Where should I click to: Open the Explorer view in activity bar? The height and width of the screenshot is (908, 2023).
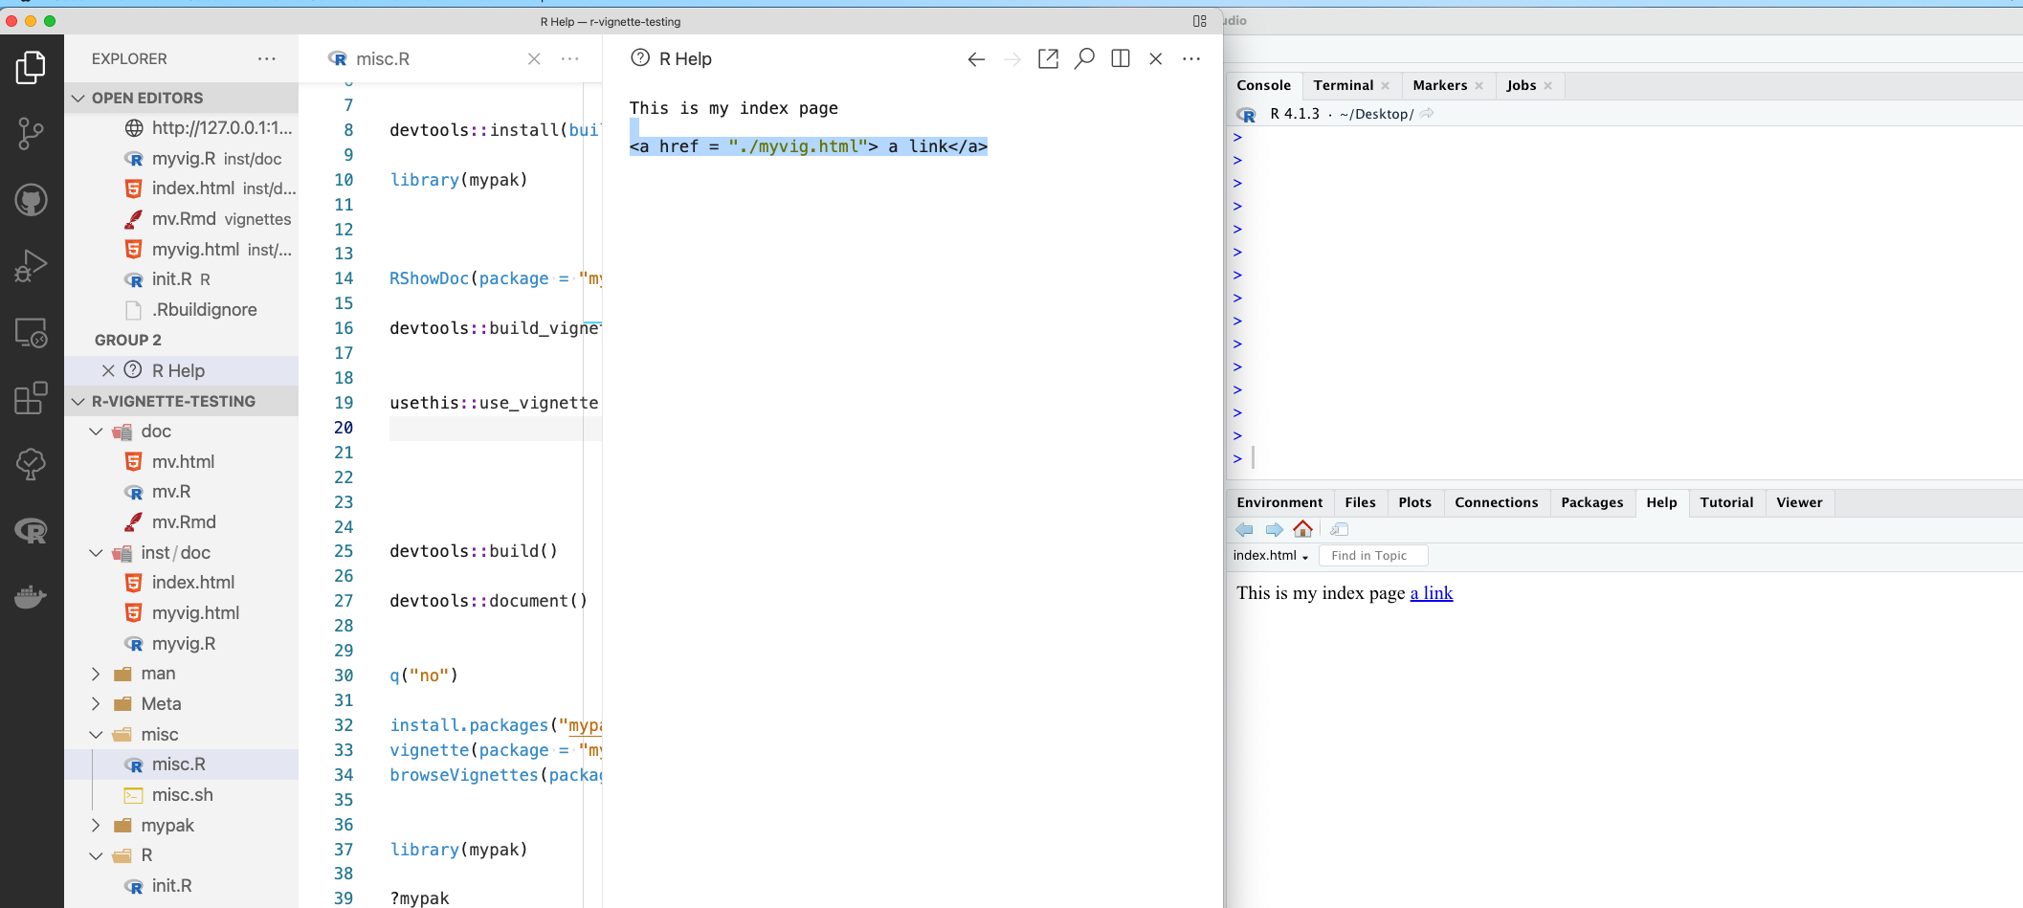[31, 67]
